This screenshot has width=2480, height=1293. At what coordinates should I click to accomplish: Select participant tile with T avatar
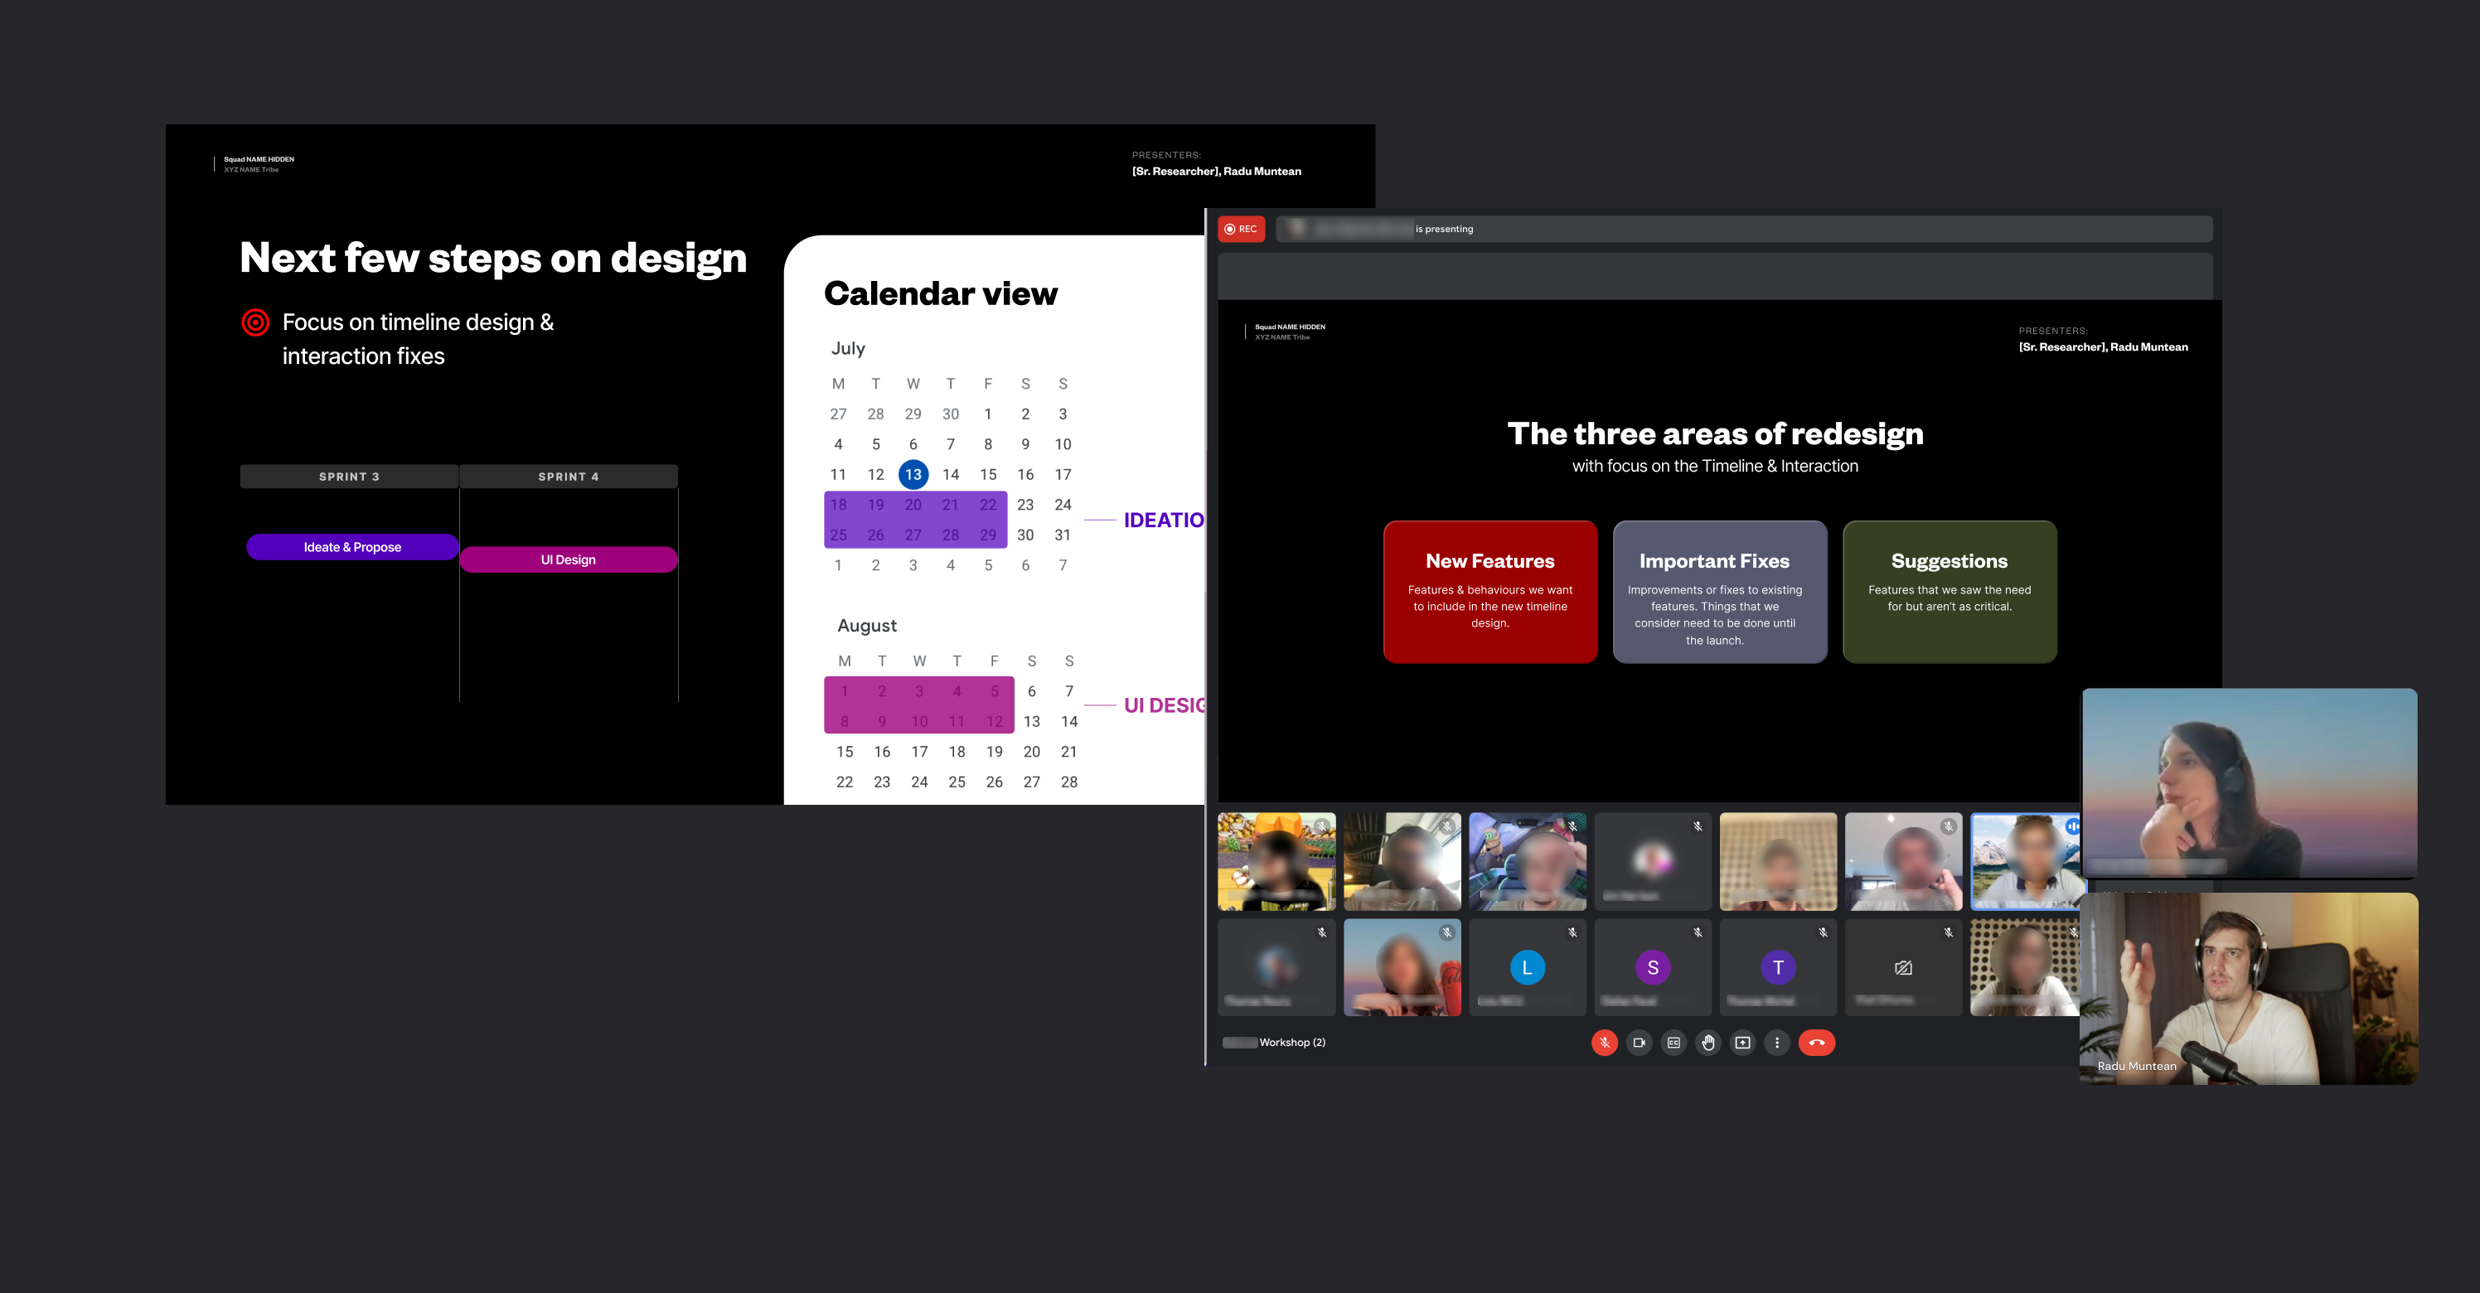pos(1777,967)
